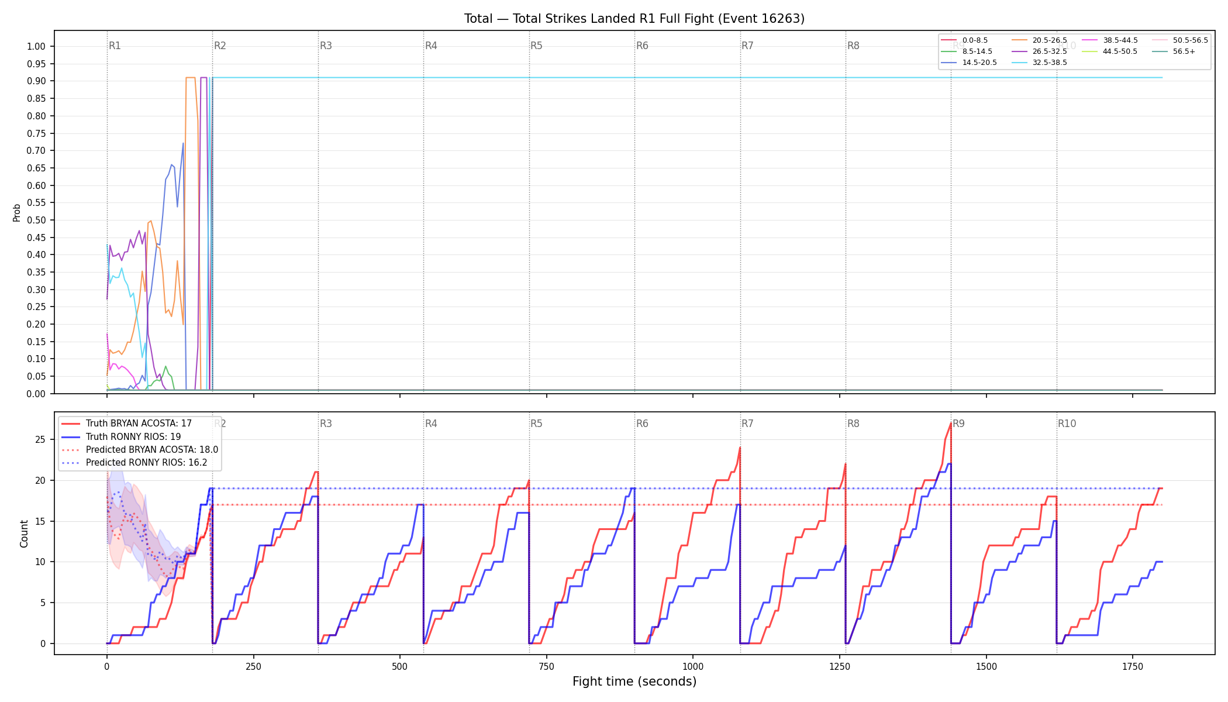Screen dimensions: 1228x702
Task: Click the R9 marker in the count chart
Action: click(958, 424)
